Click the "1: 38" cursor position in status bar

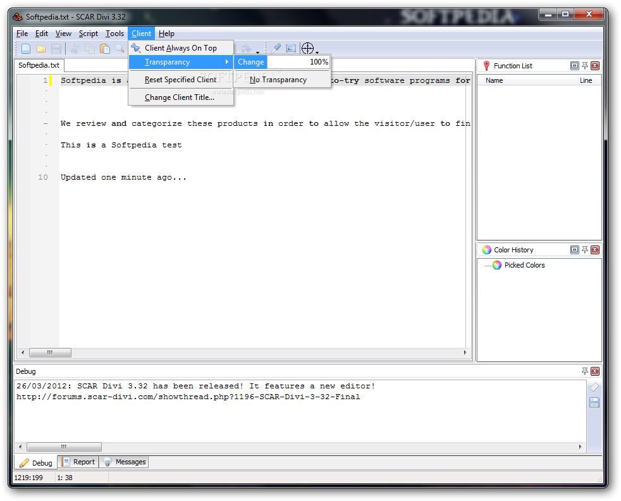[x=65, y=478]
